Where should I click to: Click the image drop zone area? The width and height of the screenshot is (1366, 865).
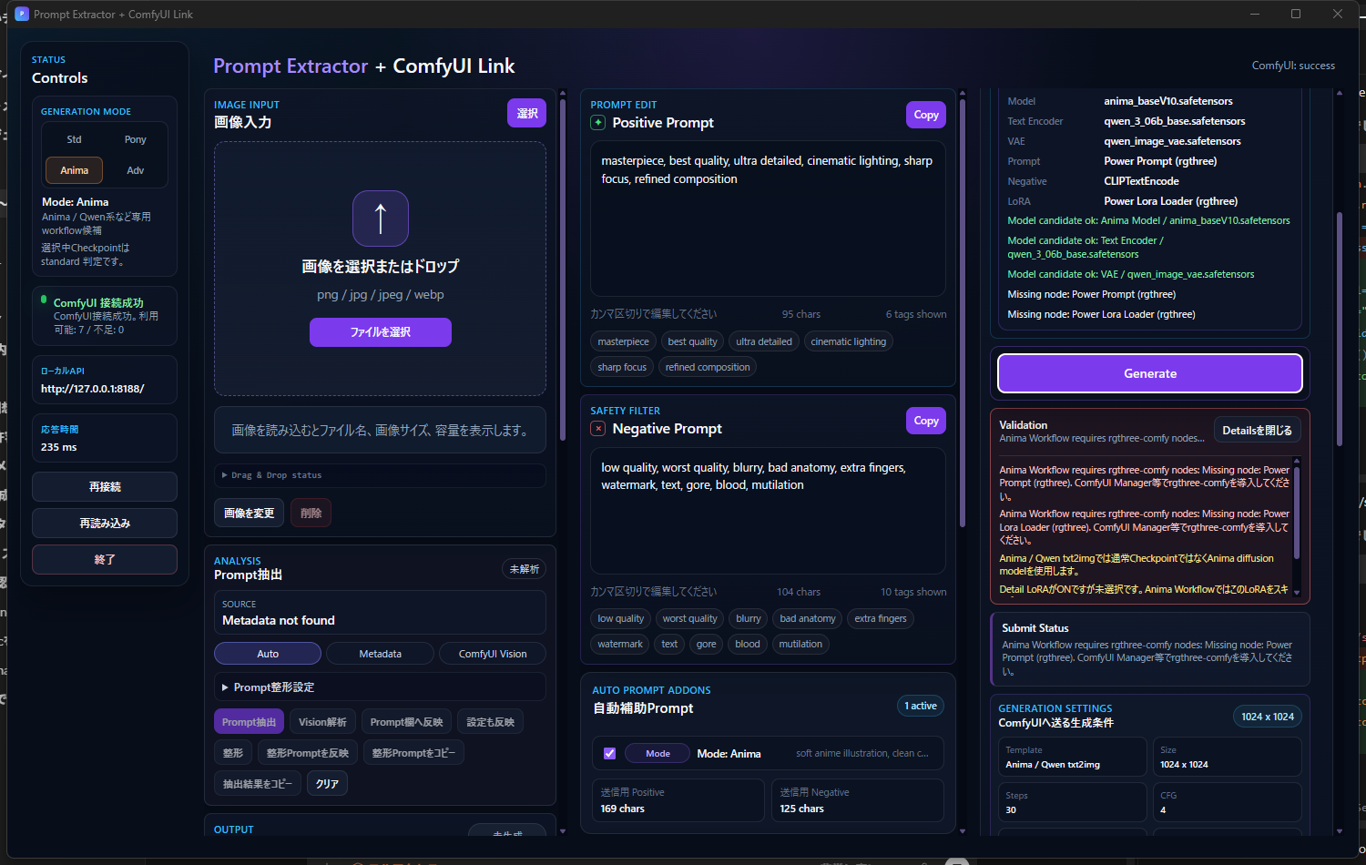(381, 269)
